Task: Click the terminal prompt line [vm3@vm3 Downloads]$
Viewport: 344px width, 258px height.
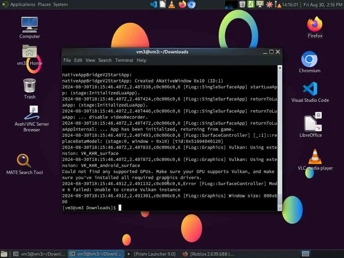Action: point(89,208)
